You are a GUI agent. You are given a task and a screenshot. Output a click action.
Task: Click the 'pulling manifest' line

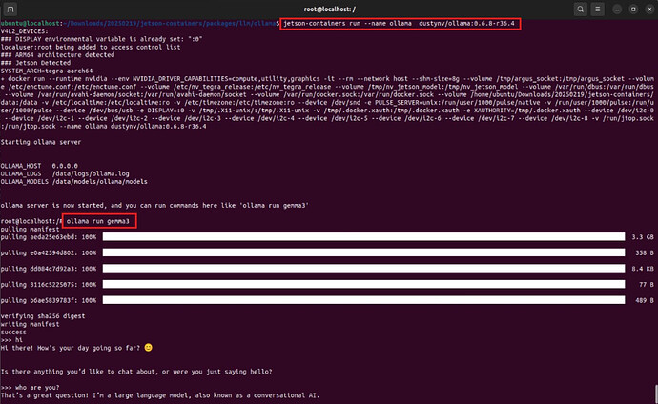pyautogui.click(x=30, y=229)
